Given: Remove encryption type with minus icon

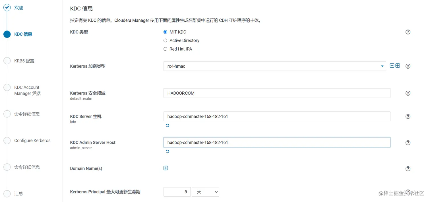Looking at the screenshot, I should coord(392,66).
